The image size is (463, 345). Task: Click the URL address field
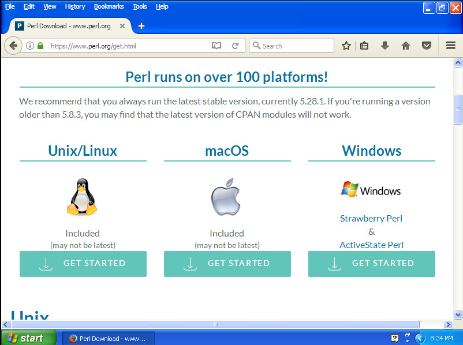click(x=130, y=46)
